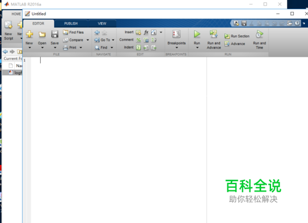Select the logf file in Current Folder
The image size is (308, 223).
pyautogui.click(x=12, y=73)
